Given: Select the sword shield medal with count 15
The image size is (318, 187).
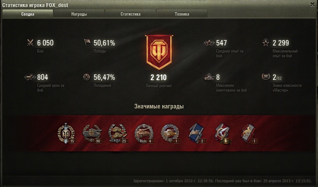Looking at the screenshot, I should 66,133.
